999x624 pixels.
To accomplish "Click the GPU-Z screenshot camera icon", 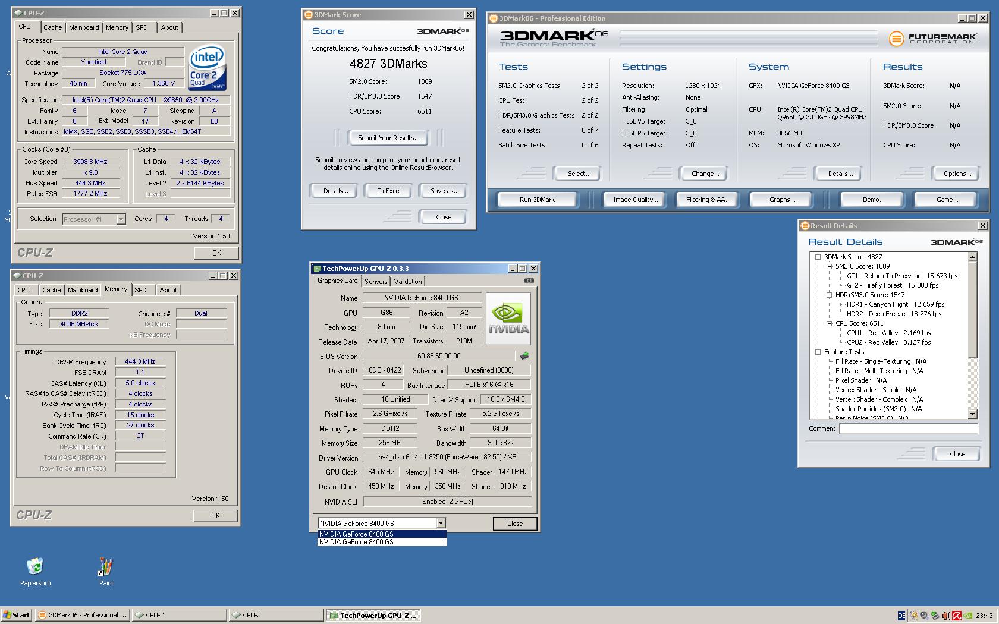I will (x=529, y=281).
